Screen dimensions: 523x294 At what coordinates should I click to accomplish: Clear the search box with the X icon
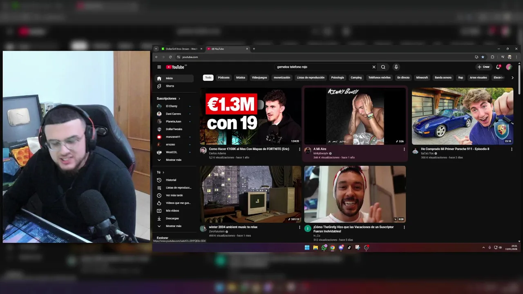point(373,67)
